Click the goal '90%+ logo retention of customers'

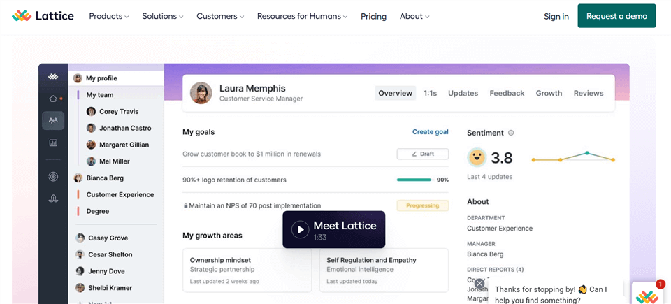pyautogui.click(x=235, y=180)
